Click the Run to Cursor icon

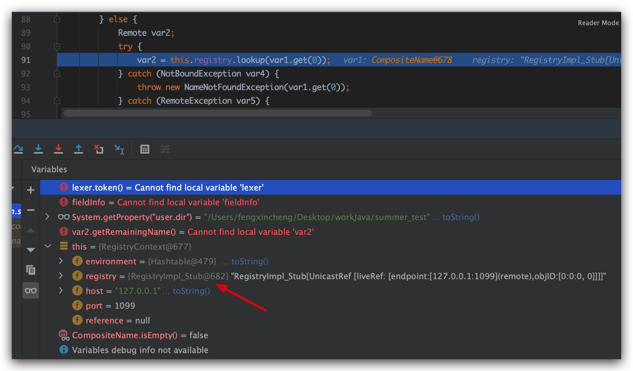pyautogui.click(x=119, y=149)
